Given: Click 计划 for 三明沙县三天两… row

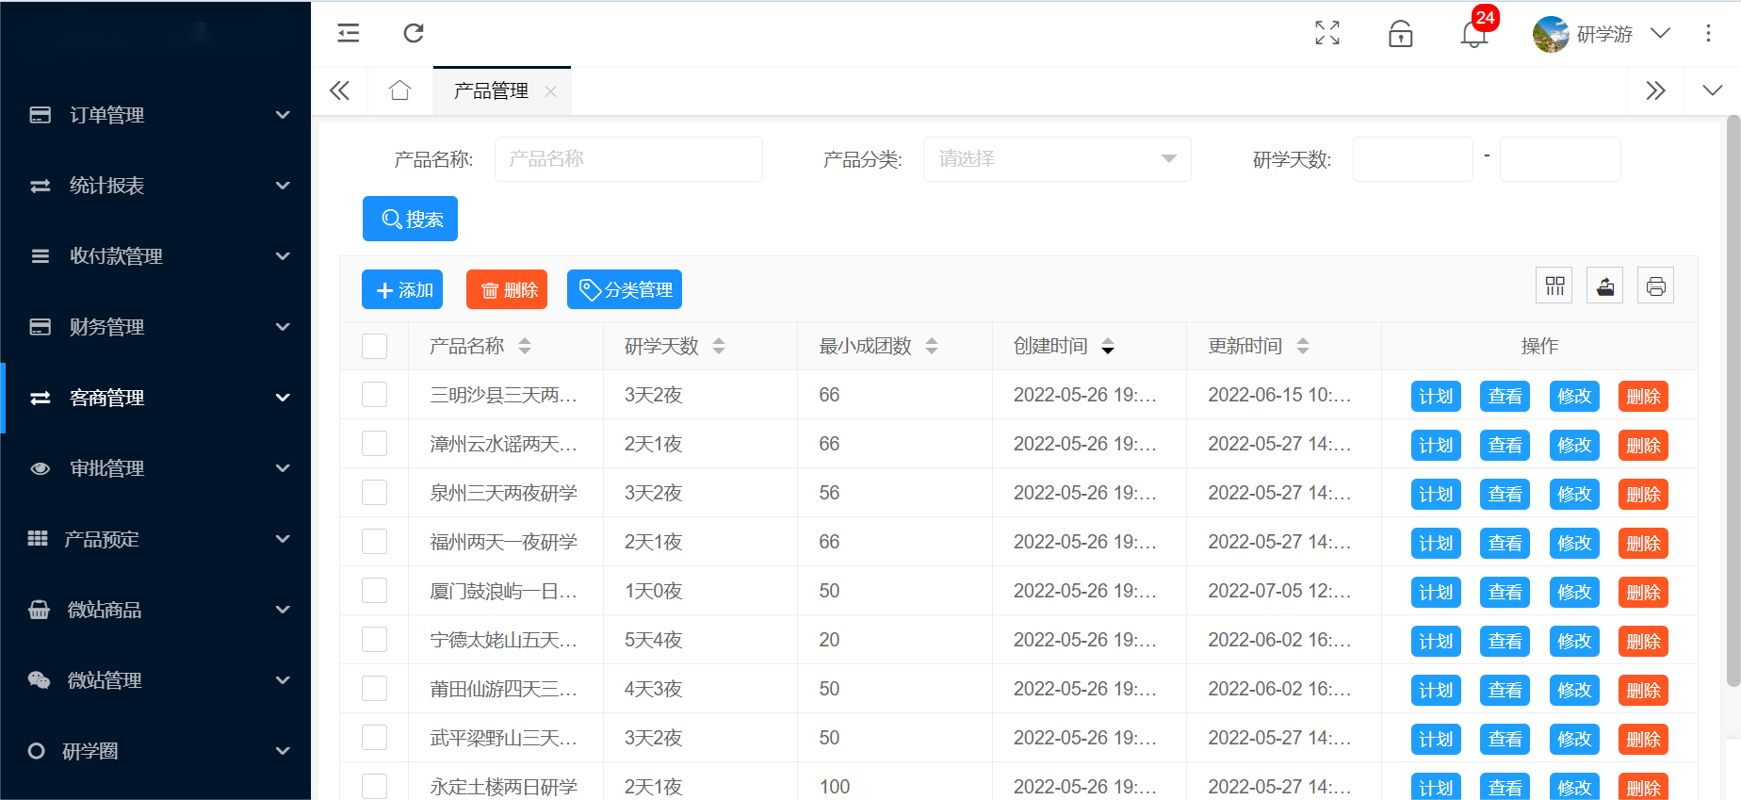Looking at the screenshot, I should click(x=1436, y=396).
